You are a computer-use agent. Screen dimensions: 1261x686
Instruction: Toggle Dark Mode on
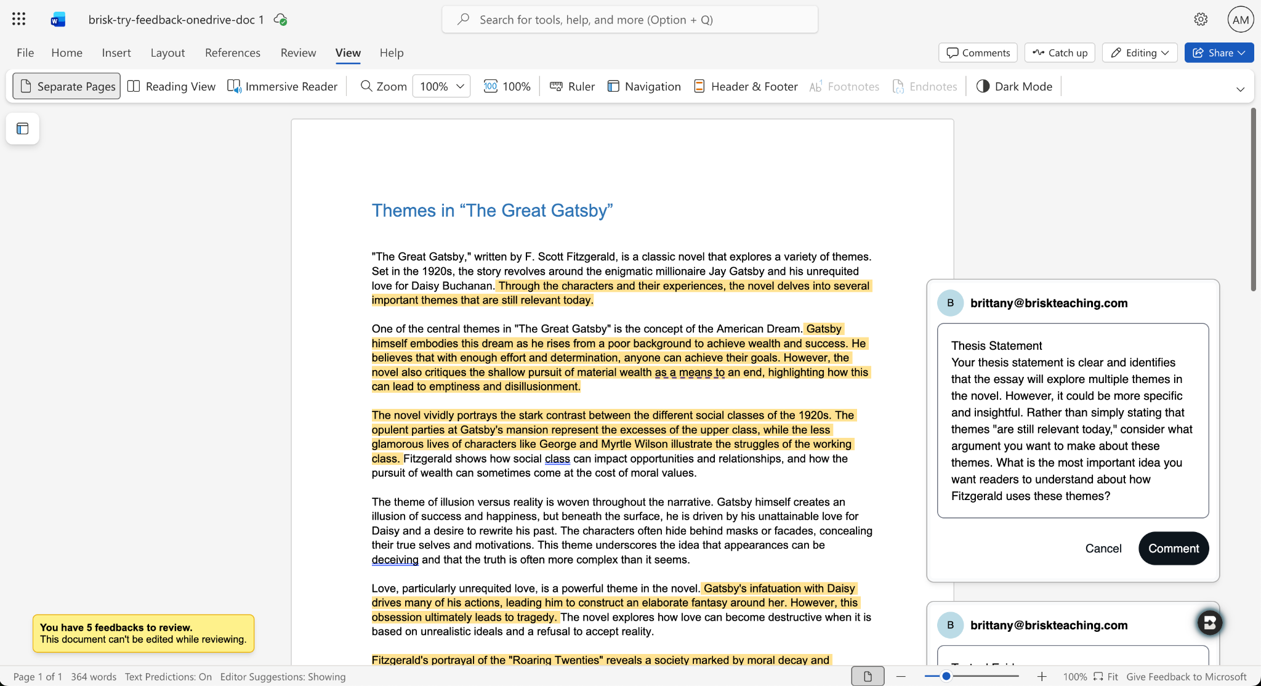(x=1015, y=86)
